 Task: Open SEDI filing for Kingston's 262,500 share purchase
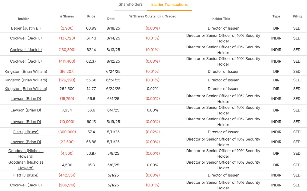[x=297, y=89]
